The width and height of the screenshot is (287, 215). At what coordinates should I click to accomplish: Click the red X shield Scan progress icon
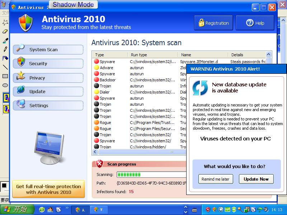coord(99,164)
